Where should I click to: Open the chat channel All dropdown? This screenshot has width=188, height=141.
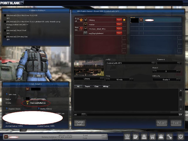[x=83, y=115]
